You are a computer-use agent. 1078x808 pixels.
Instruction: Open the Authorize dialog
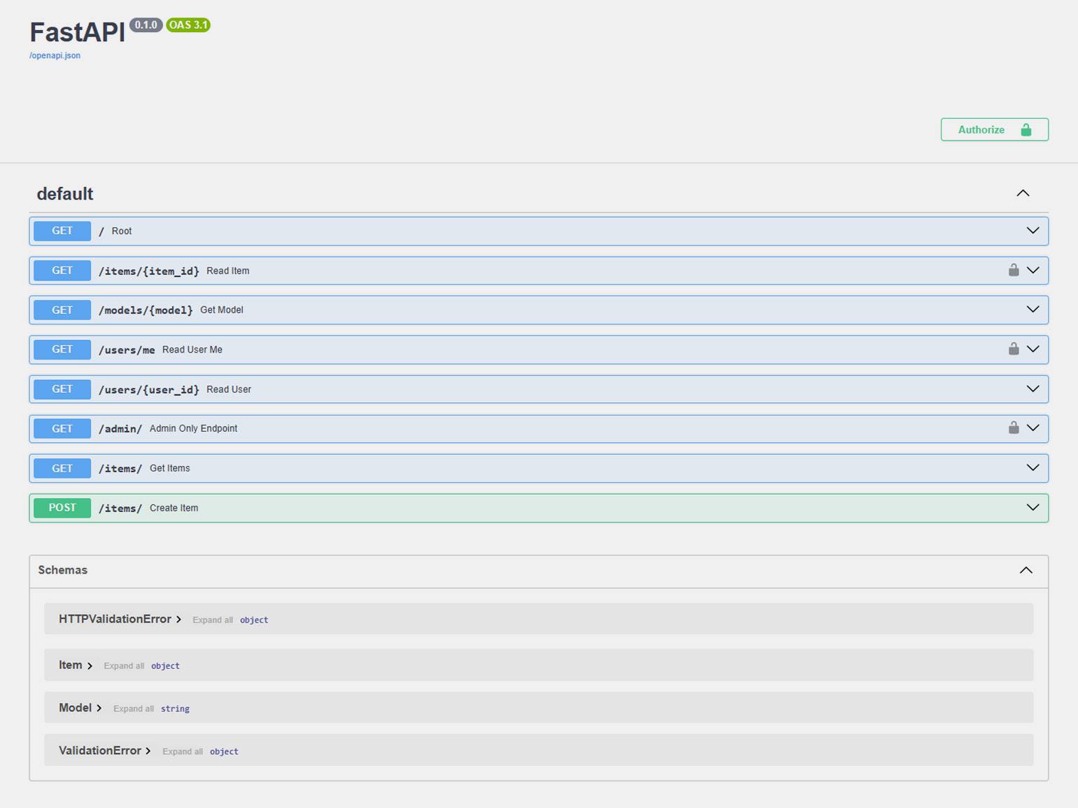click(x=994, y=129)
